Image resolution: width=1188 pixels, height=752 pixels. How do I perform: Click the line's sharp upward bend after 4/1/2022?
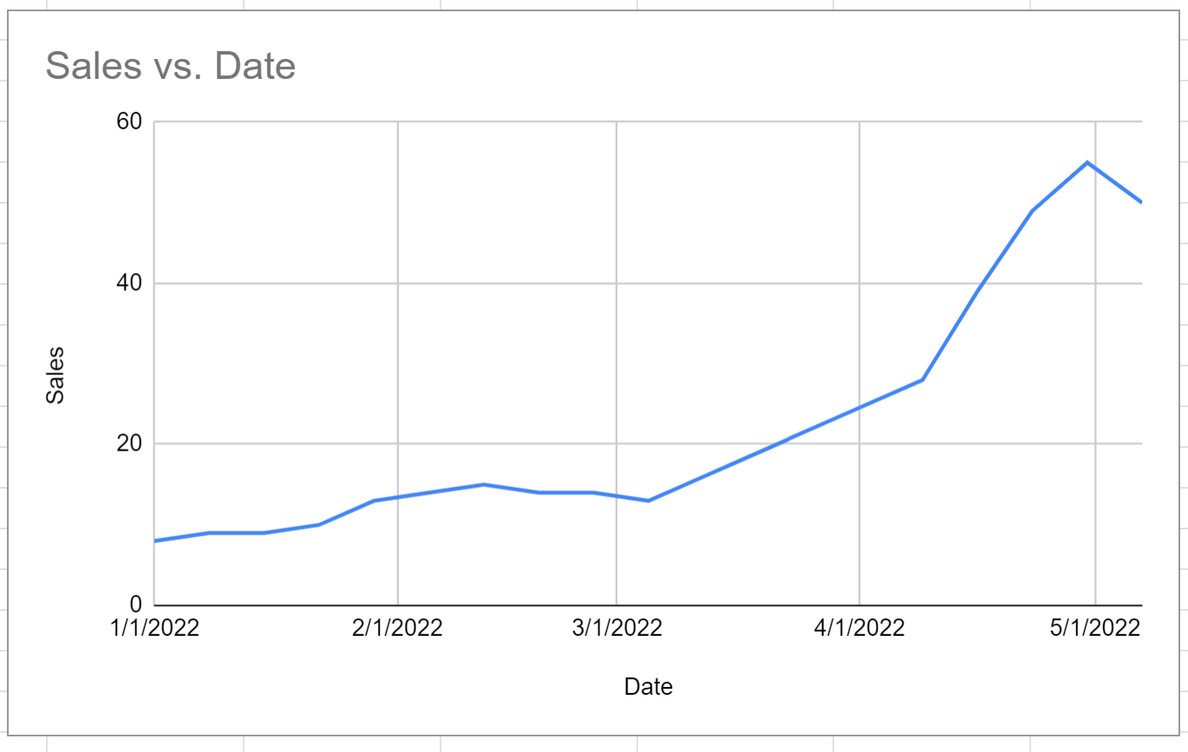coord(923,379)
